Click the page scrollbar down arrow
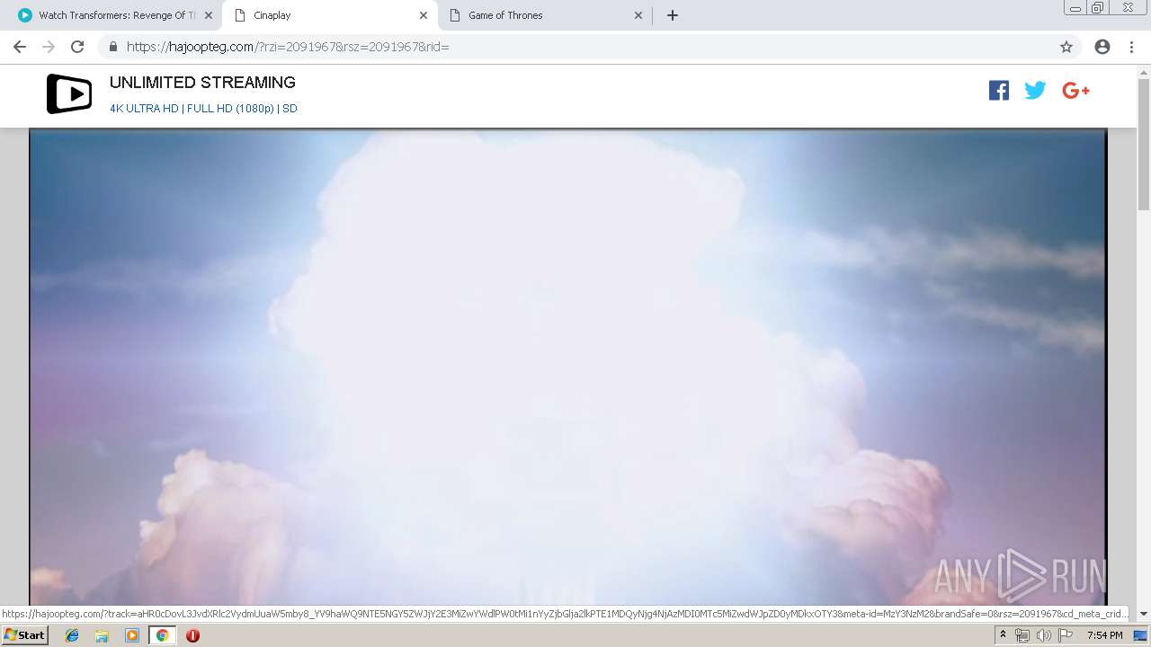Viewport: 1151px width, 647px height. click(x=1144, y=614)
